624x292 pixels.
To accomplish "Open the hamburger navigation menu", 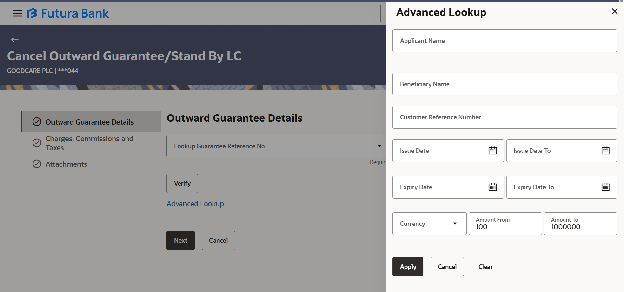I will 17,13.
